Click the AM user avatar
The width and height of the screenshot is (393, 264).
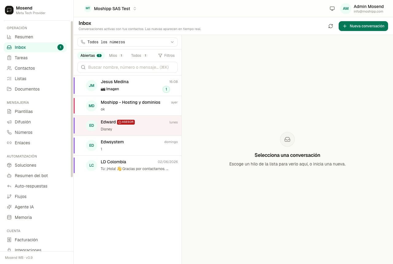346,9
